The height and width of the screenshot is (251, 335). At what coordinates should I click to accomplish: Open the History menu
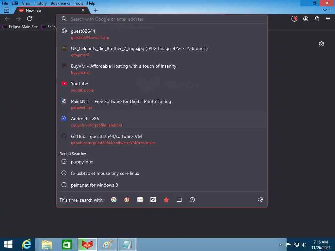click(40, 3)
